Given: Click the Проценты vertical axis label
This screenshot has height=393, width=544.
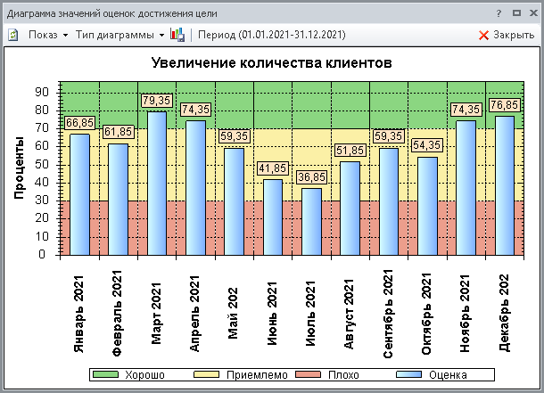Looking at the screenshot, I should click(x=19, y=167).
